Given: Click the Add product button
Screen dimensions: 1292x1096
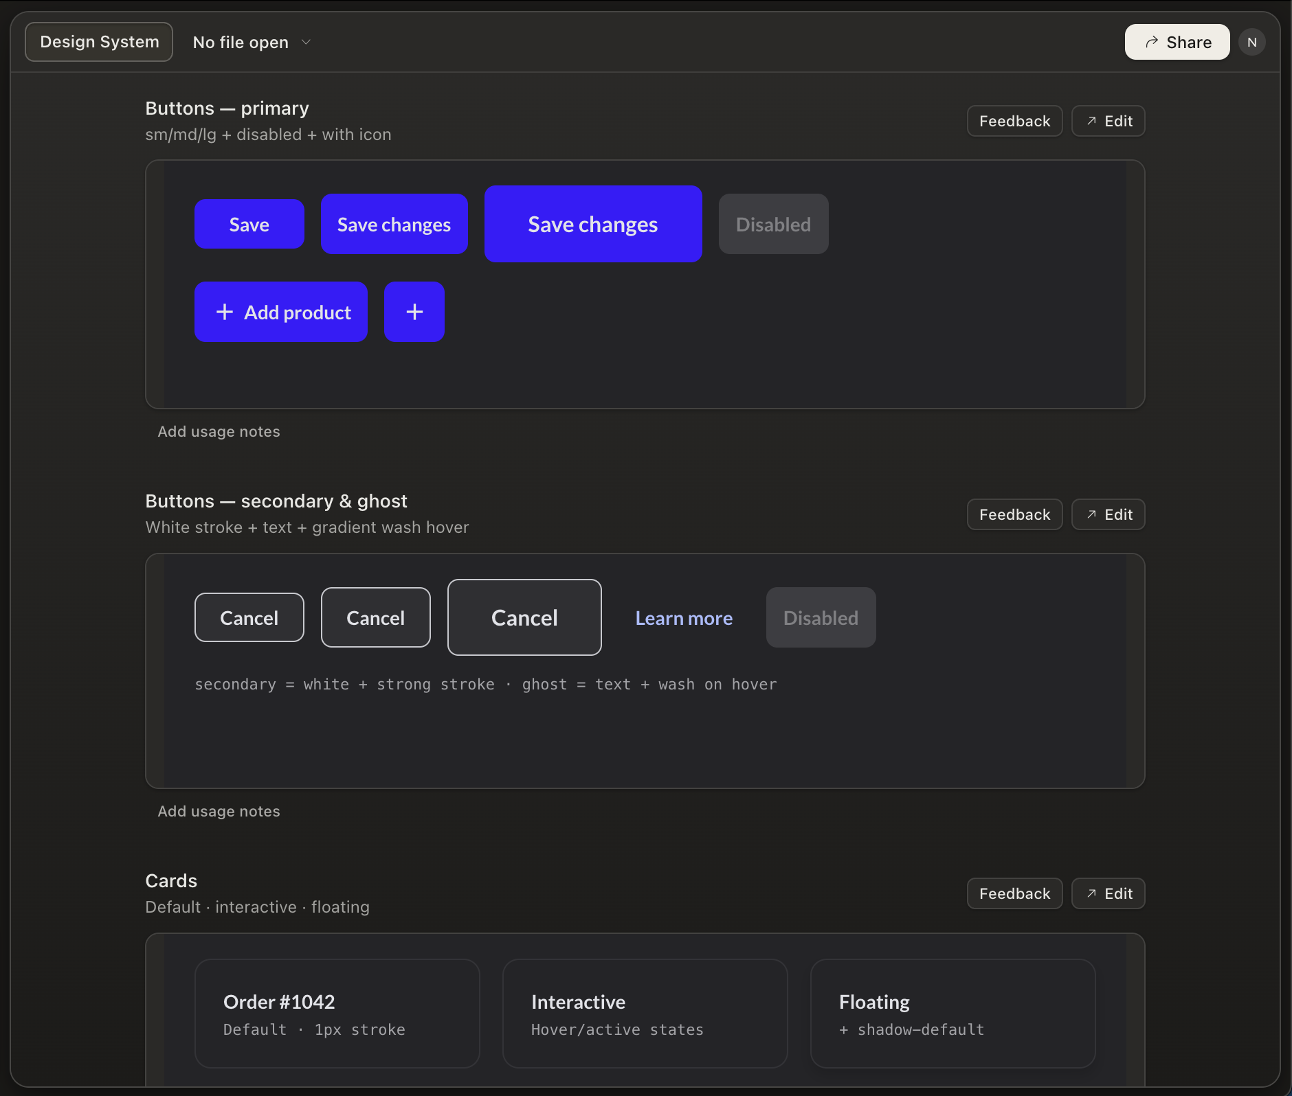Looking at the screenshot, I should click(x=281, y=312).
